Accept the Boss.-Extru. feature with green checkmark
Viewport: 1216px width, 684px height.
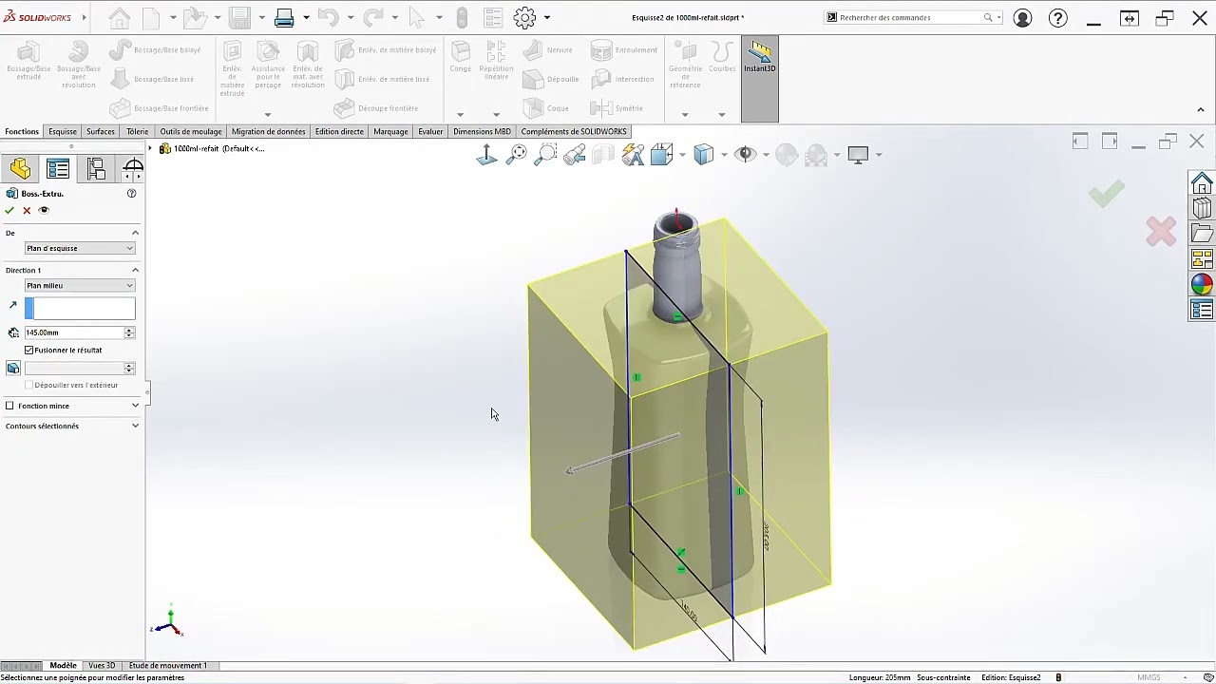click(x=9, y=210)
